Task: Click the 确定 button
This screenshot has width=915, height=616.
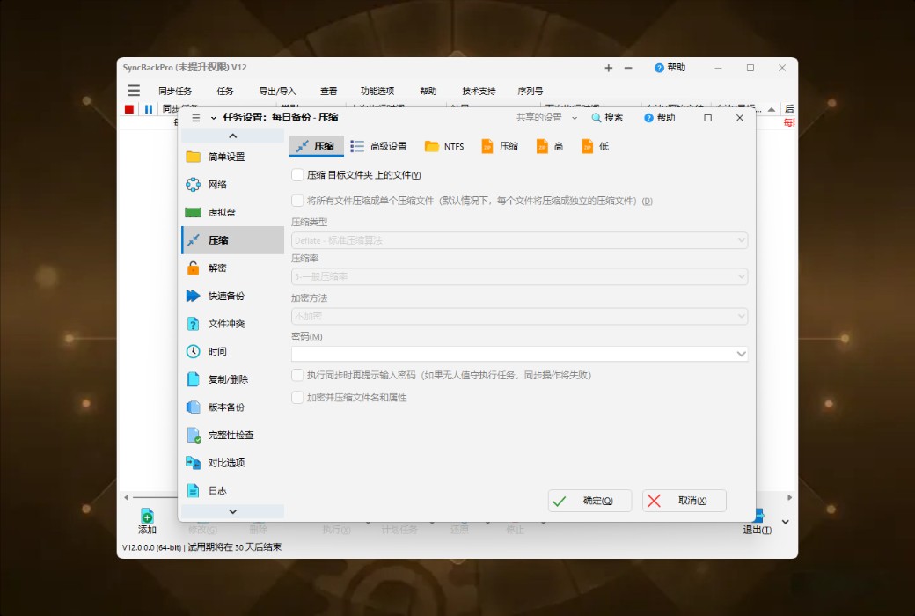Action: (589, 501)
